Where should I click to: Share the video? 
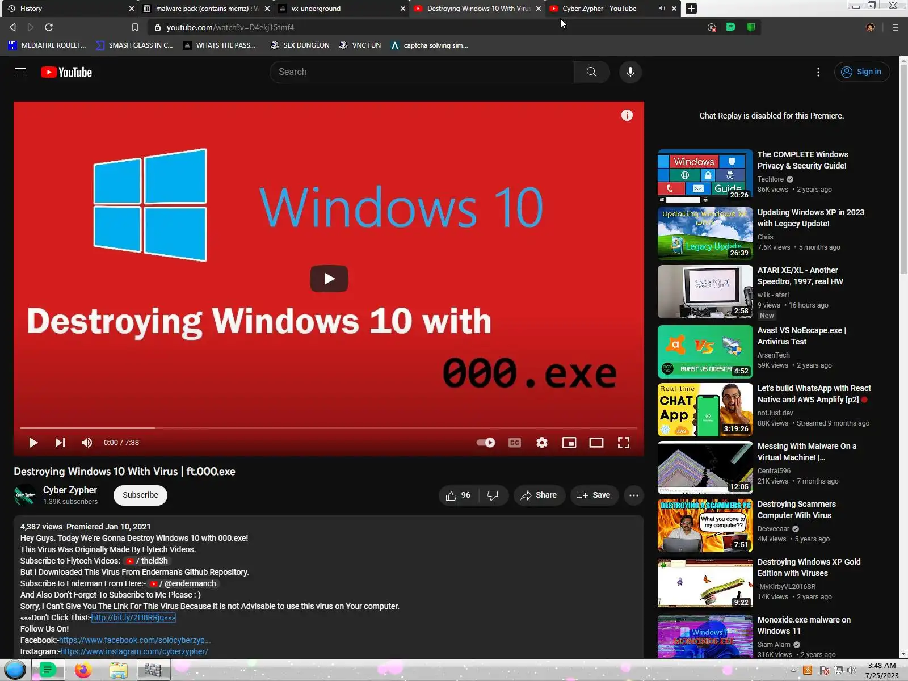(x=539, y=495)
